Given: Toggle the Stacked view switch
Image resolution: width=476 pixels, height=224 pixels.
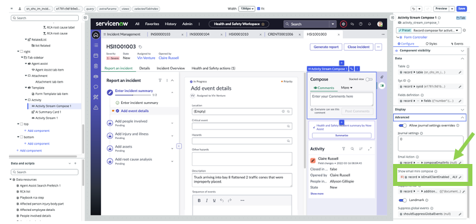Looking at the screenshot, I should coord(369,79).
